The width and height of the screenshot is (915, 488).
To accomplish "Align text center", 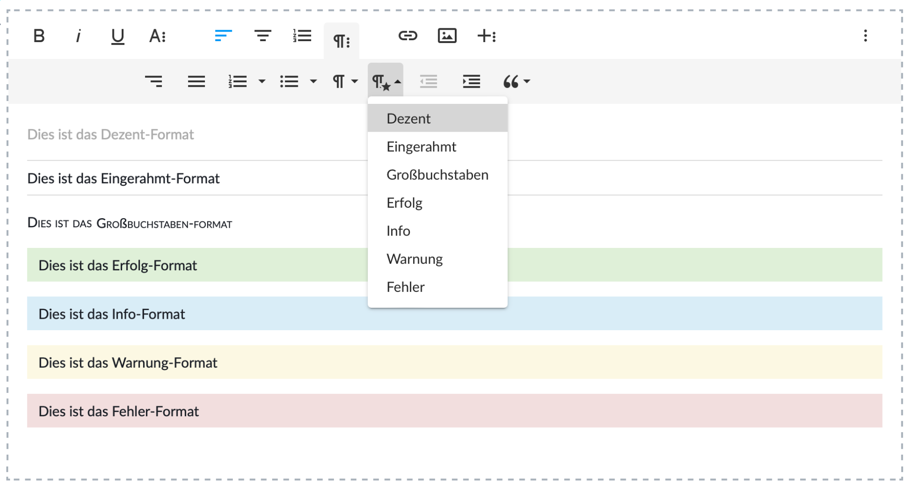I will [x=263, y=36].
